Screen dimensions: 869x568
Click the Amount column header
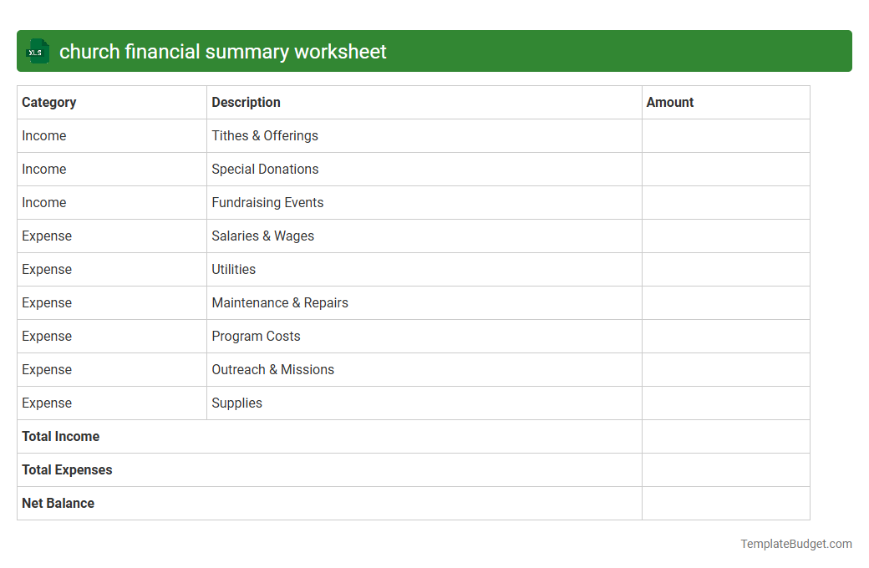669,102
